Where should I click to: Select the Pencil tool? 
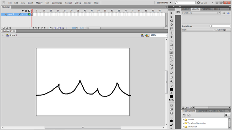pyautogui.click(x=171, y=49)
